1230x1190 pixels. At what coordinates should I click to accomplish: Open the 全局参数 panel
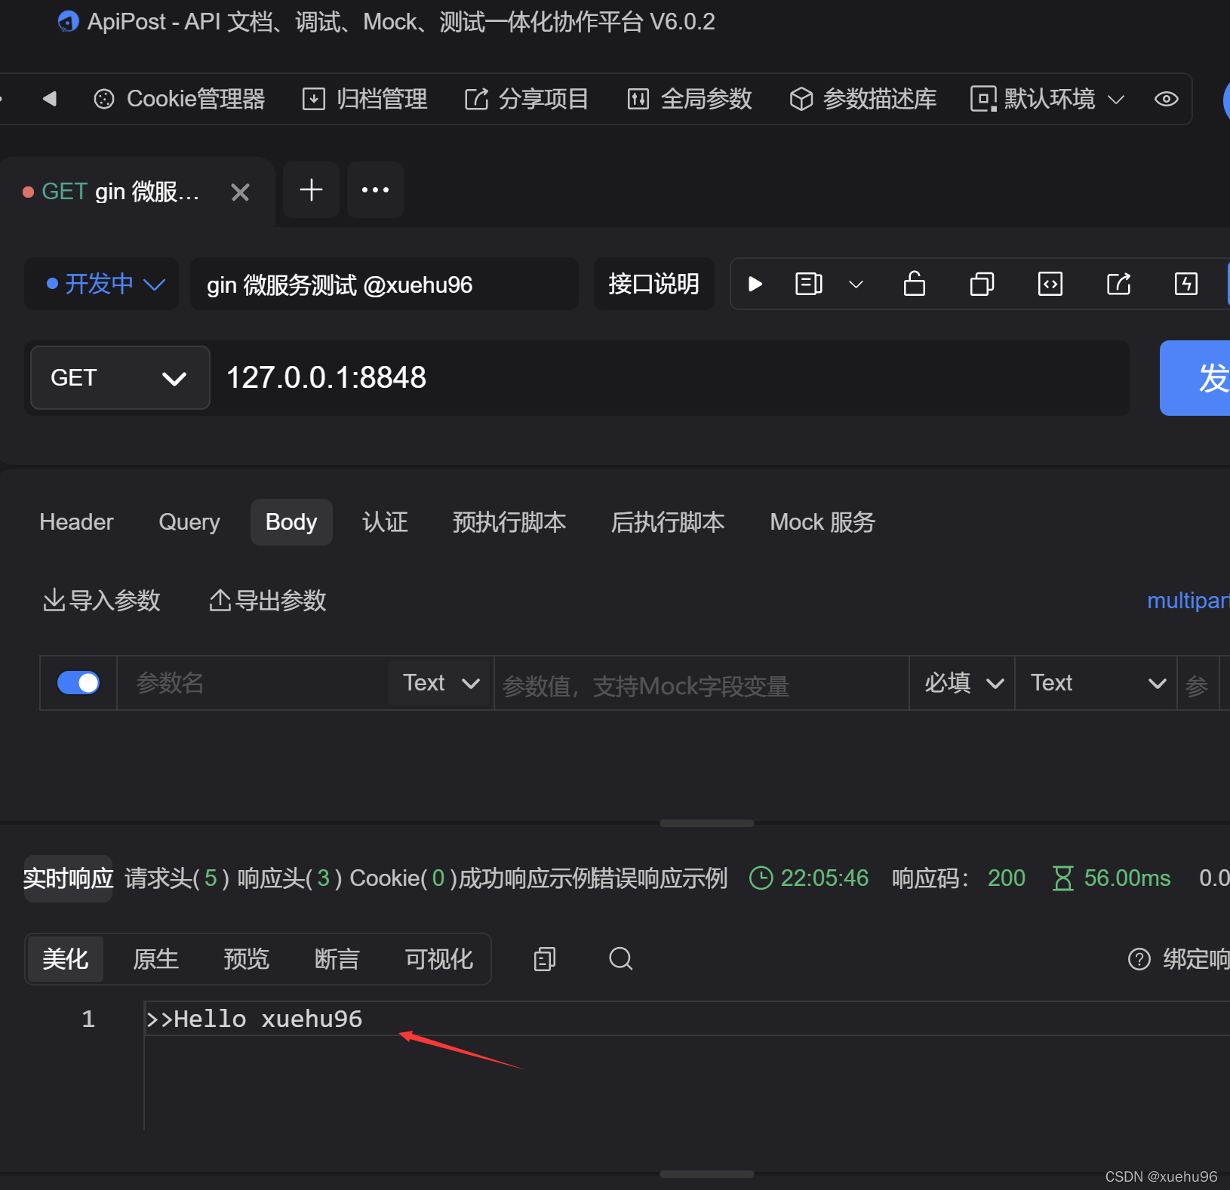(x=688, y=99)
